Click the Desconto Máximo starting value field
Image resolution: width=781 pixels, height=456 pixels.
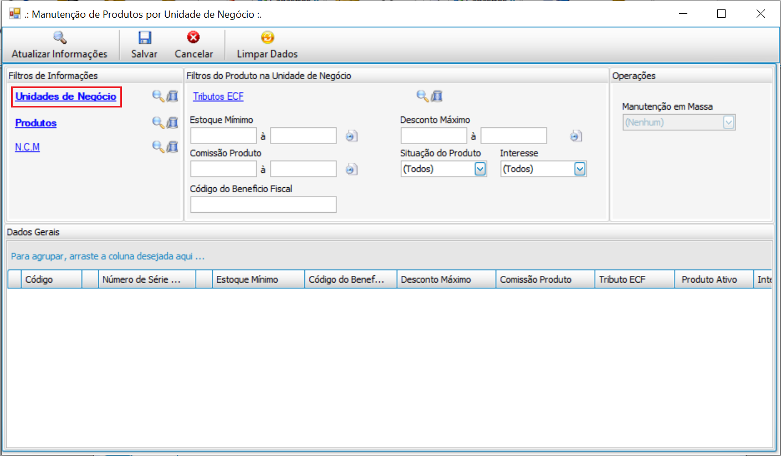[434, 136]
